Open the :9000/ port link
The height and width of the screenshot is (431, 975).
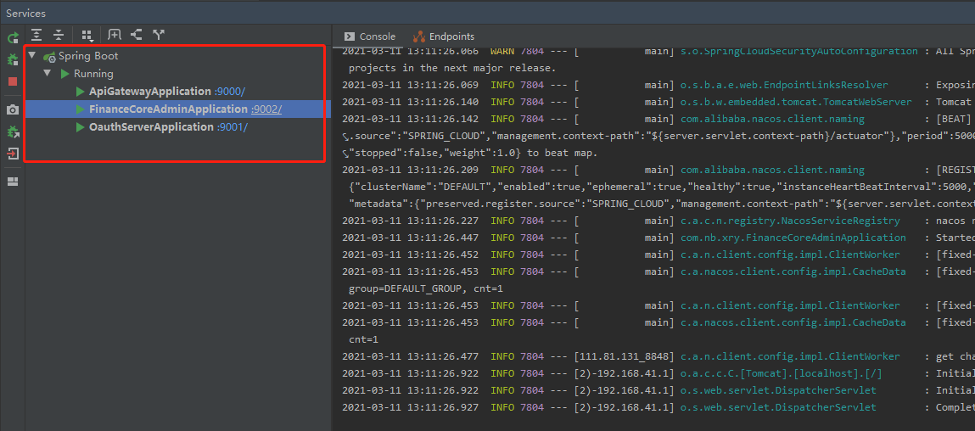(230, 92)
